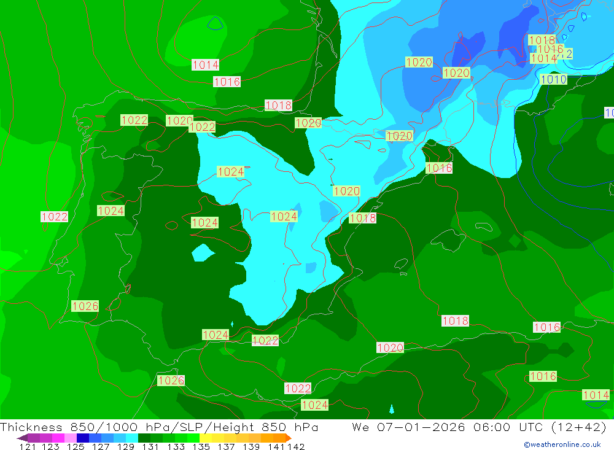
Task: Click the legend value 127
Action: point(101,446)
